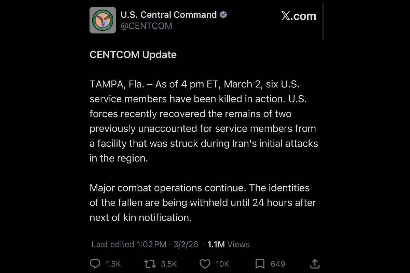Image resolution: width=410 pixels, height=273 pixels.
Task: Click the share upload icon
Action: [314, 264]
